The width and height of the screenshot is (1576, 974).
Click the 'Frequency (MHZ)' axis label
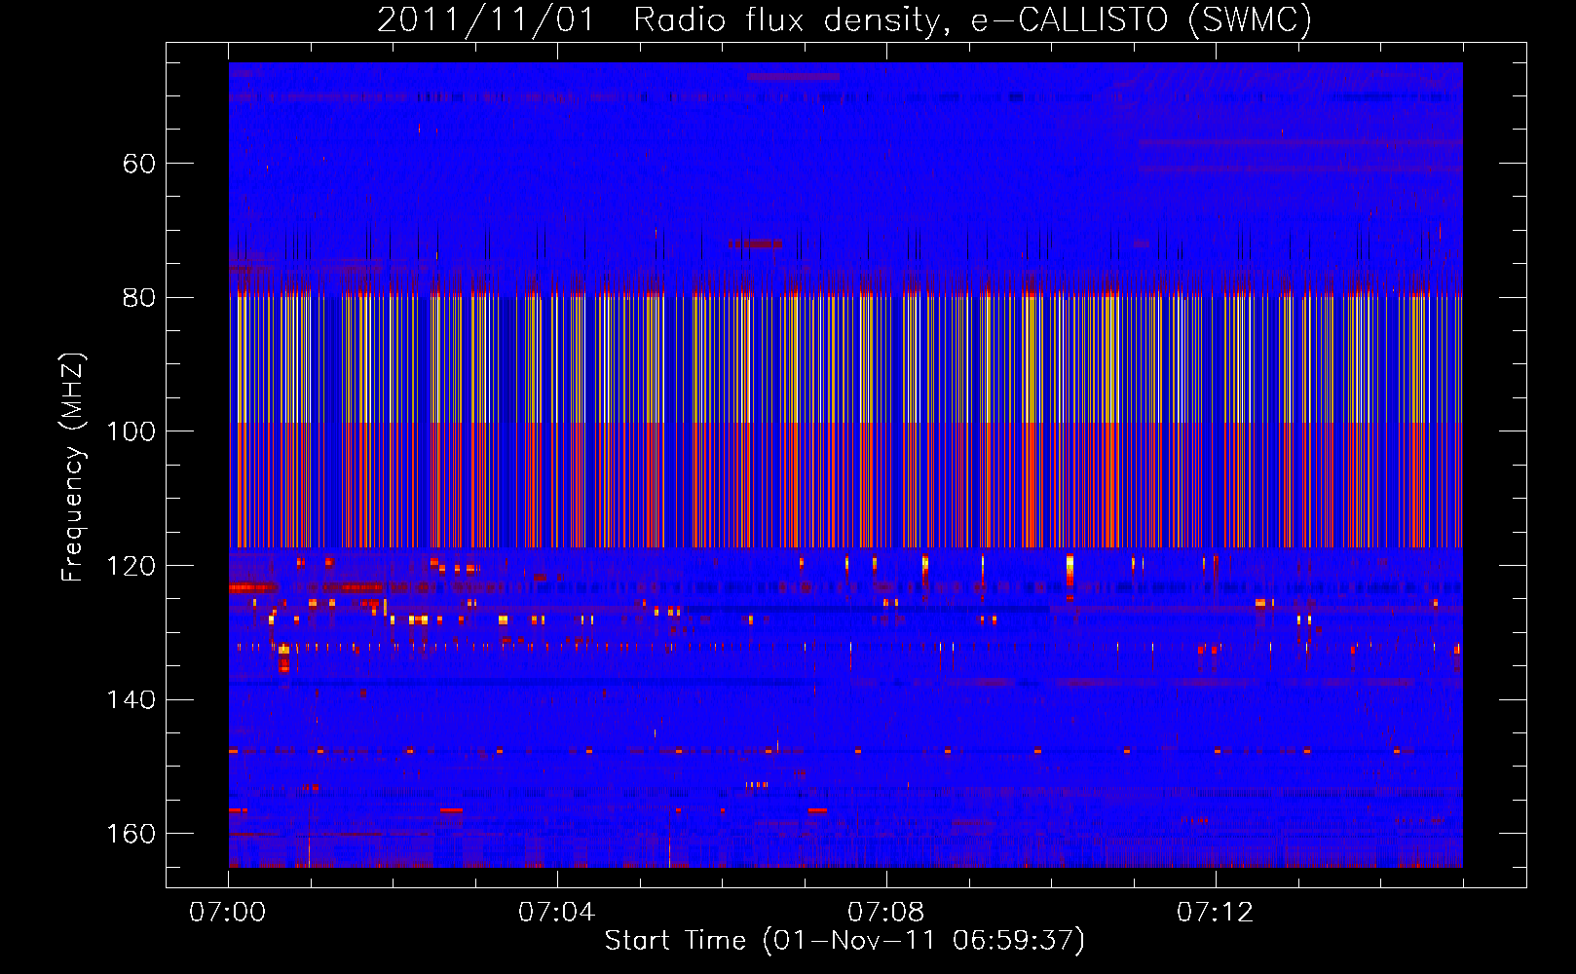tap(73, 467)
